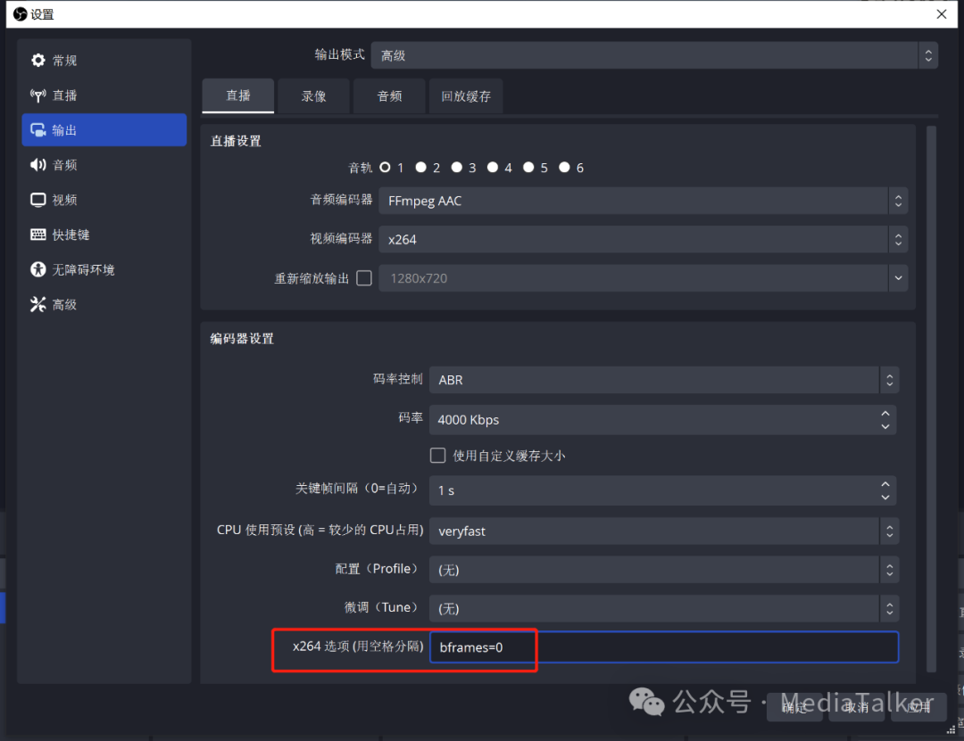Screen dimensions: 964x741
Task: Click the x264 options bframes=0 field
Action: pyautogui.click(x=663, y=647)
